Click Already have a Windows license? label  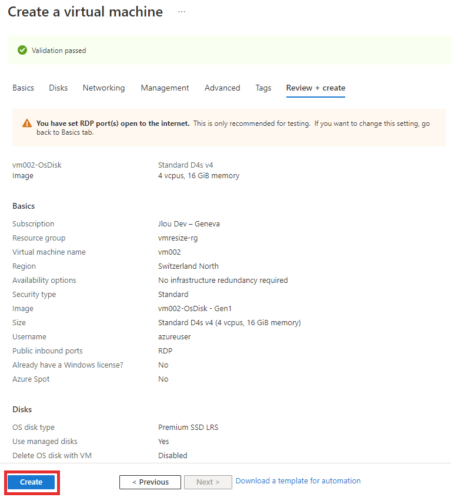pos(68,365)
